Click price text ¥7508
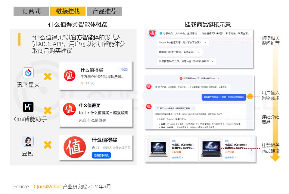This screenshot has height=194, width=289. (229, 152)
